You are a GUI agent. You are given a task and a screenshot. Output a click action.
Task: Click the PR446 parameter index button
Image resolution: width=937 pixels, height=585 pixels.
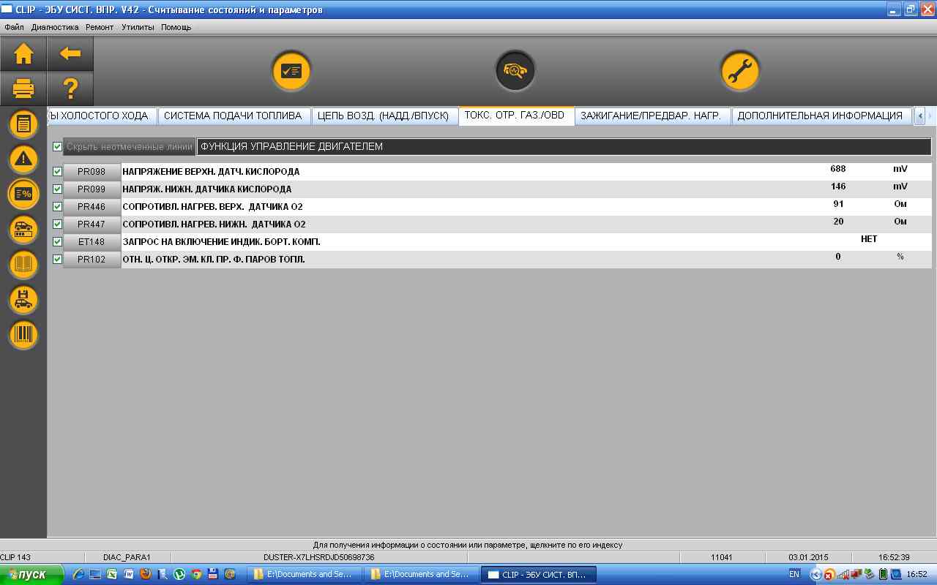pos(92,207)
